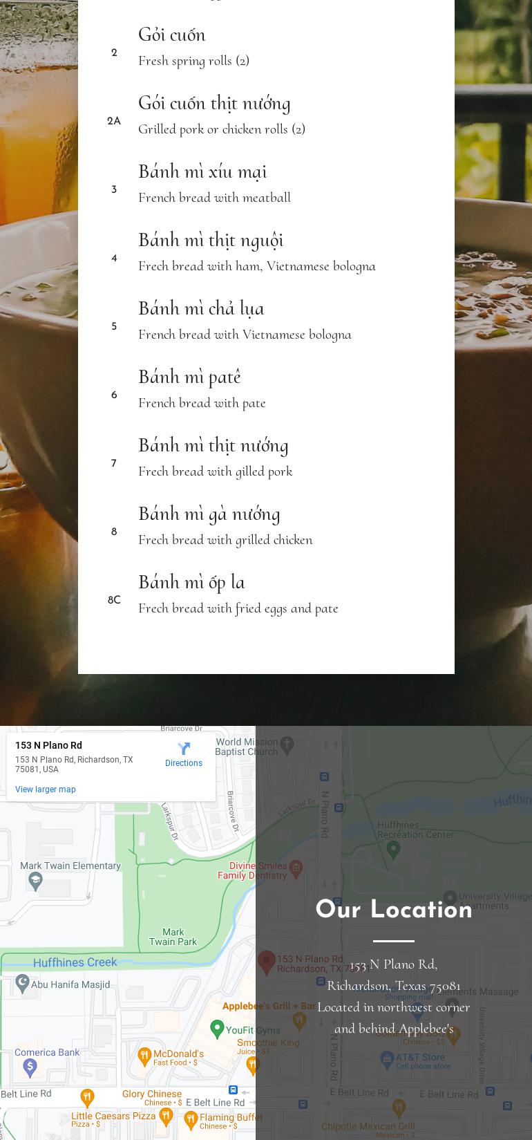The width and height of the screenshot is (532, 1140).
Task: Click the 153 N Plano Rd address title
Action: 48,745
